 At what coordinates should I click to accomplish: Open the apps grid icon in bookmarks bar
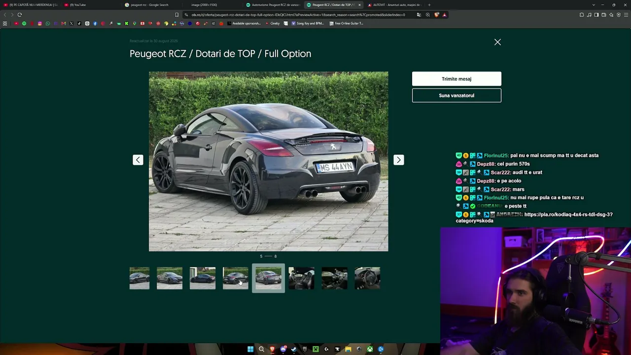pyautogui.click(x=5, y=24)
